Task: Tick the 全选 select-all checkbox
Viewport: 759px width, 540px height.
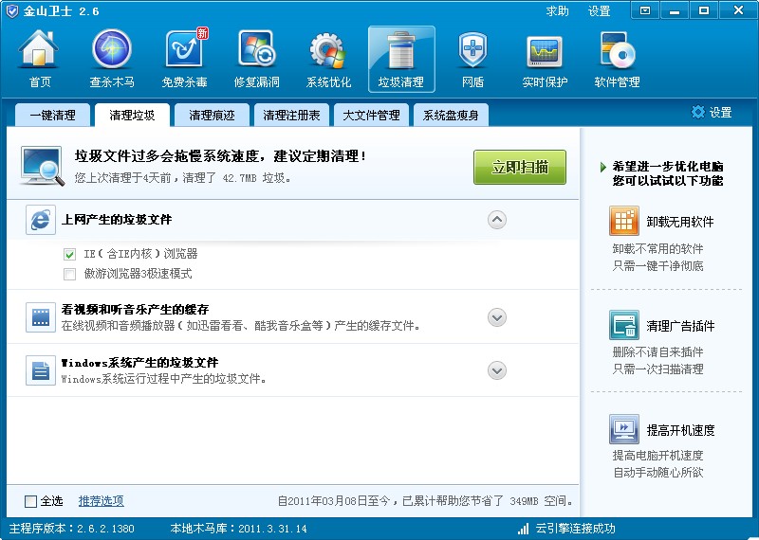Action: click(x=30, y=501)
